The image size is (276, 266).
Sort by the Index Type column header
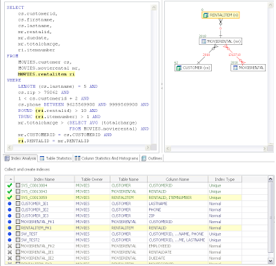(225, 179)
